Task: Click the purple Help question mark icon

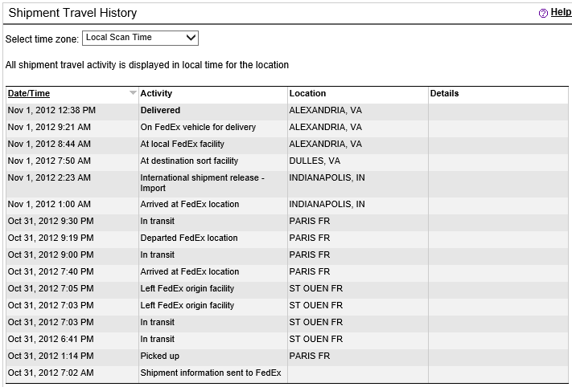Action: [543, 13]
